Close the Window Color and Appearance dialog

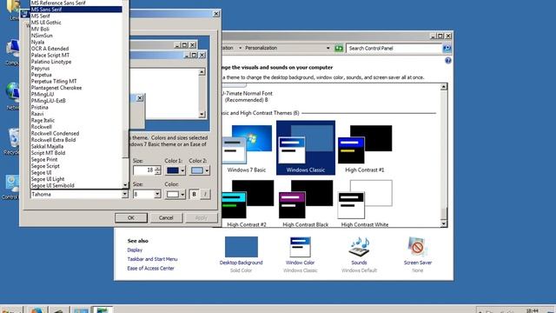[x=216, y=14]
